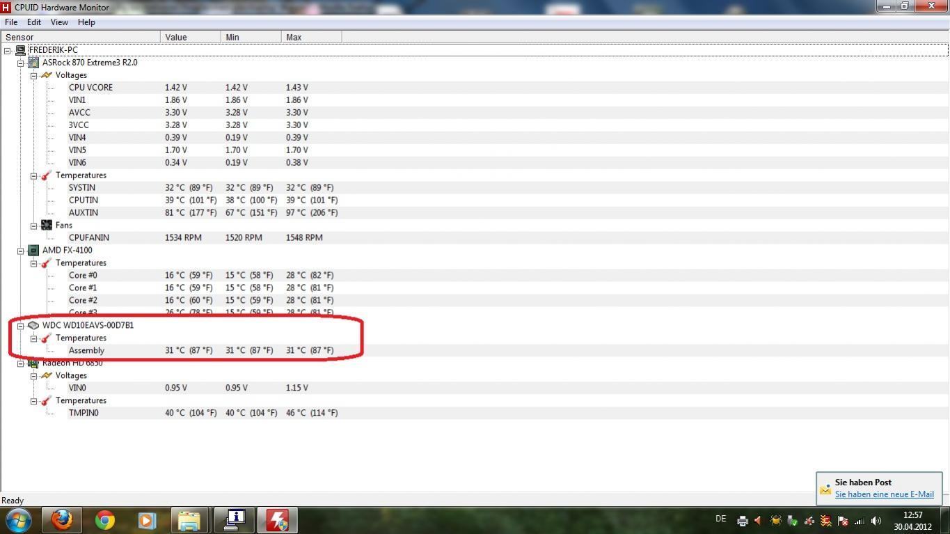The image size is (950, 534).
Task: Click the Voltages lightning icon under ASRock
Action: point(47,75)
